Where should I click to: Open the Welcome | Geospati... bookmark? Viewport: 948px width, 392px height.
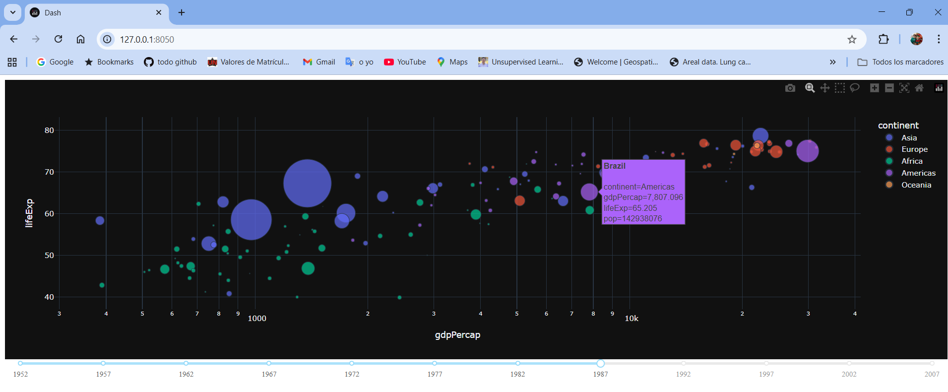pos(616,62)
